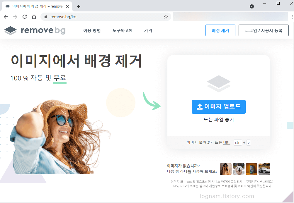Close the remove.bg browser tab
The height and width of the screenshot is (203, 294).
coord(67,6)
